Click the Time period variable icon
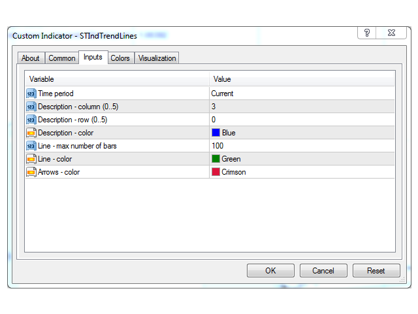418x314 pixels. (31, 94)
